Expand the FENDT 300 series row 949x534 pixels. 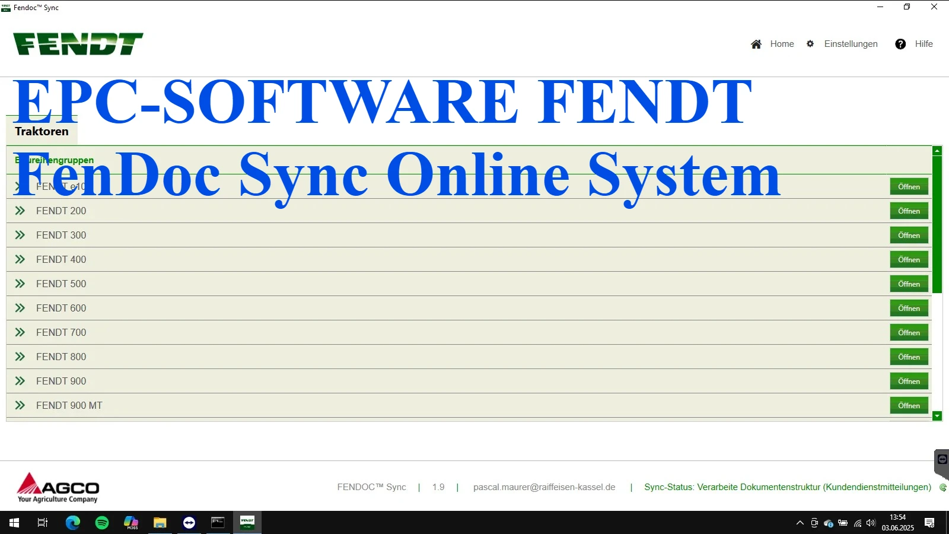click(20, 235)
